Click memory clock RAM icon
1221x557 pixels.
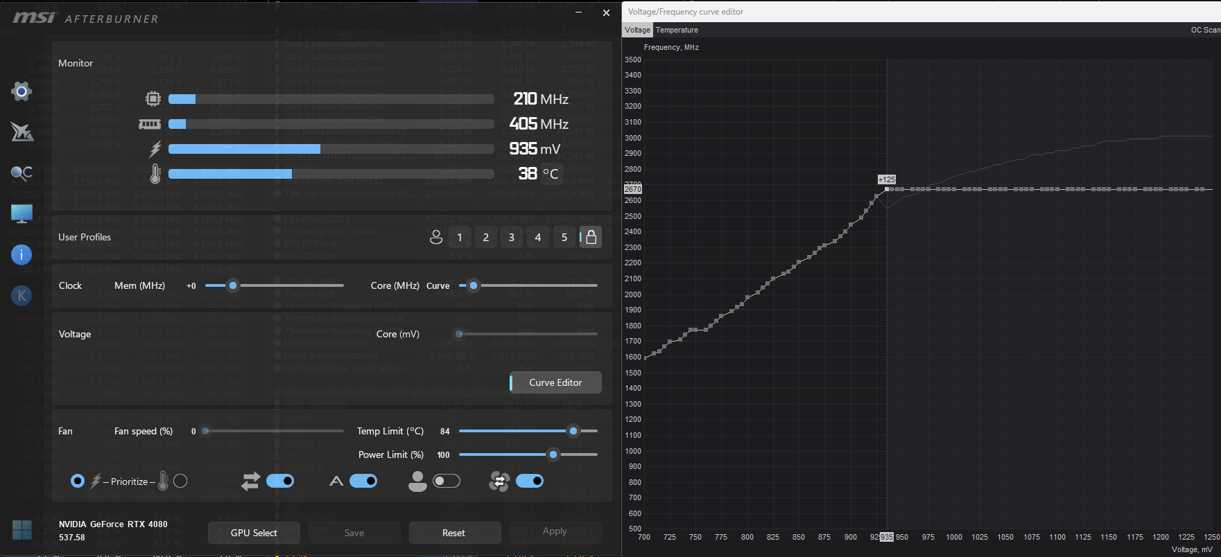click(150, 124)
